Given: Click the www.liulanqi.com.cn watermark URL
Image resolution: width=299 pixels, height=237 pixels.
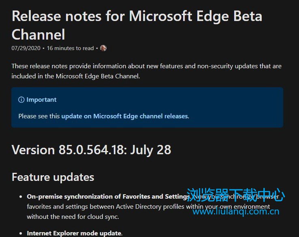Looking at the screenshot, I should coord(236,211).
